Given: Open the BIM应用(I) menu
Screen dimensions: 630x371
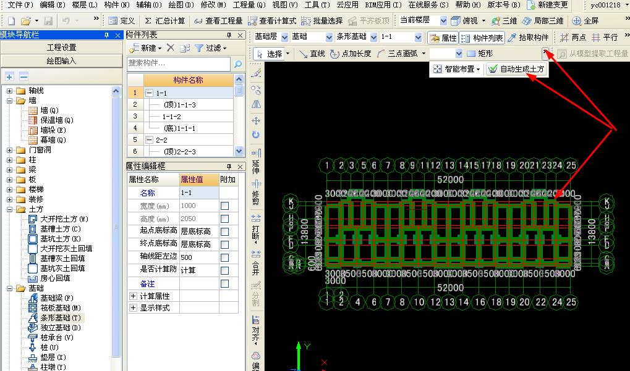Looking at the screenshot, I should tap(383, 5).
